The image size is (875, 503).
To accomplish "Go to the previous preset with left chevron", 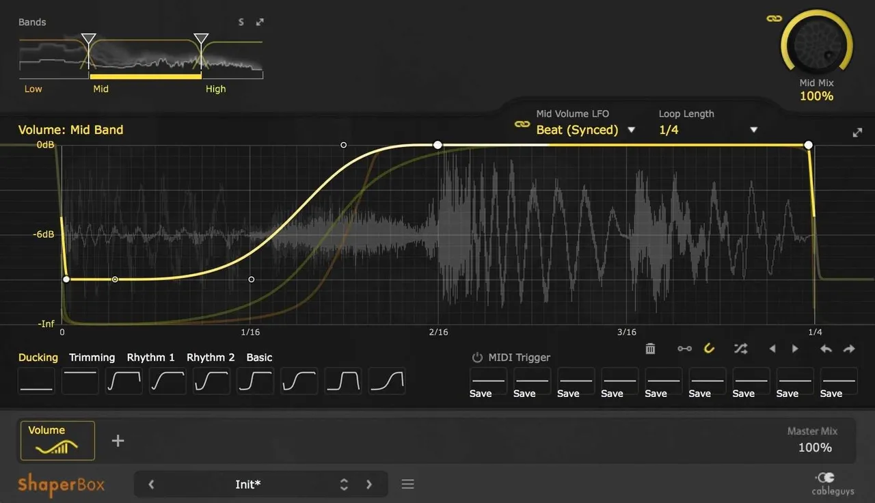I will 151,485.
